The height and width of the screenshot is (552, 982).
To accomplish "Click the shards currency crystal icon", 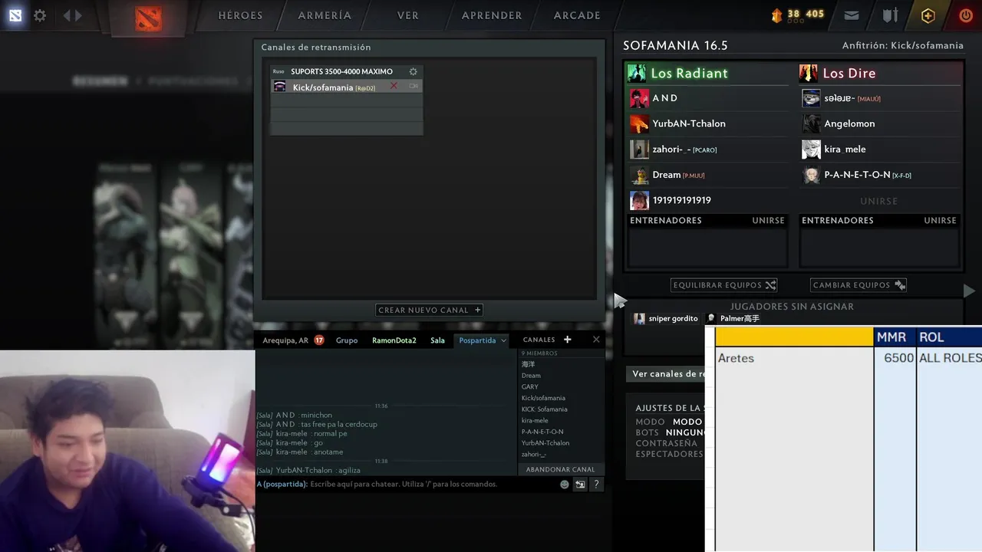I will pos(776,15).
